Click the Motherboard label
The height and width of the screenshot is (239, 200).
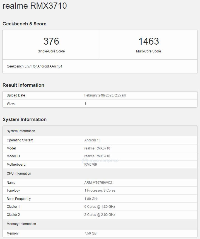coord(16,165)
